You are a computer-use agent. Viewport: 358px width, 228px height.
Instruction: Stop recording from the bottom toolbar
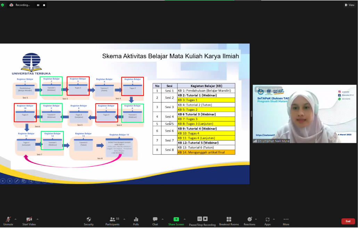coord(205,219)
